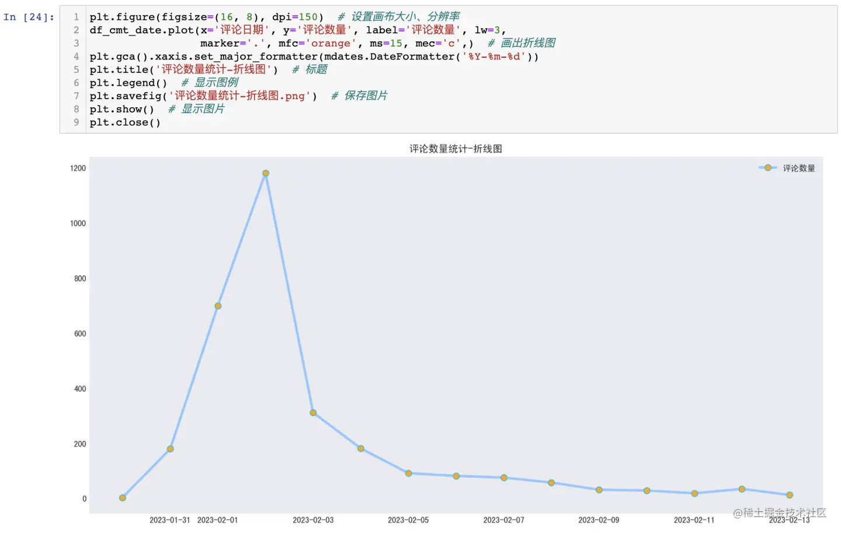Viewport: 841px width, 533px height.
Task: Click the y-axis label 1000
Action: coord(78,223)
